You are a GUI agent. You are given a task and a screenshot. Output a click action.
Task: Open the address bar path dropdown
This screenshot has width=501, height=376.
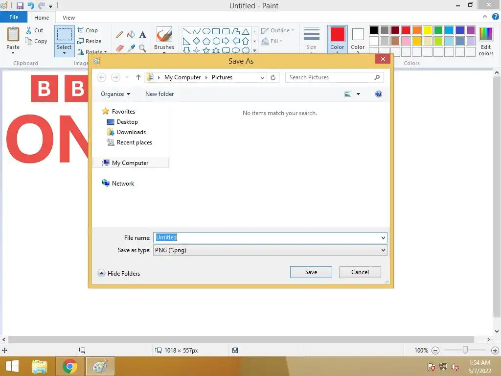click(262, 77)
